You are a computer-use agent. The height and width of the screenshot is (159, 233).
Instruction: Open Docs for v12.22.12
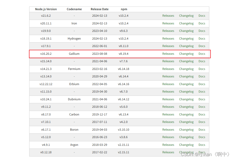coord(202,84)
